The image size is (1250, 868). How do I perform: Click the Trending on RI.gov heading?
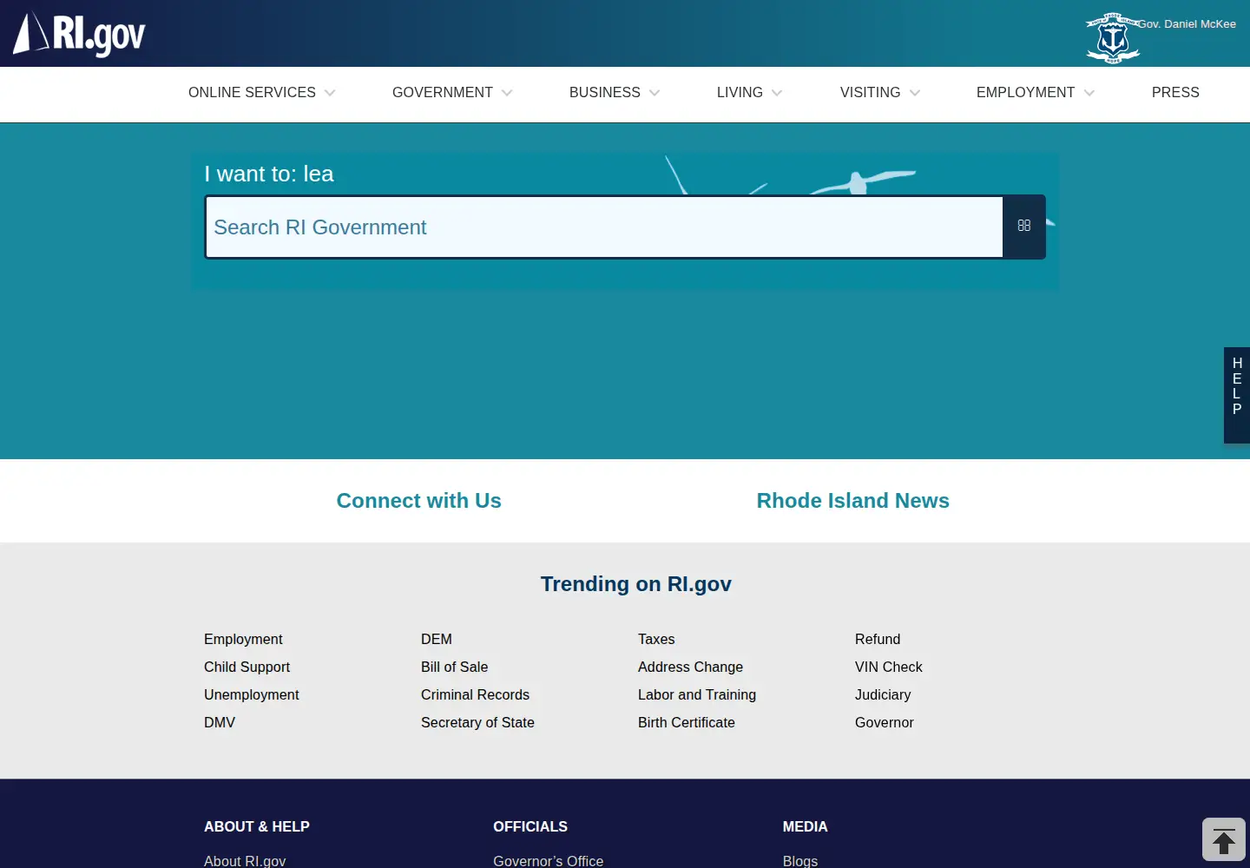pyautogui.click(x=636, y=584)
